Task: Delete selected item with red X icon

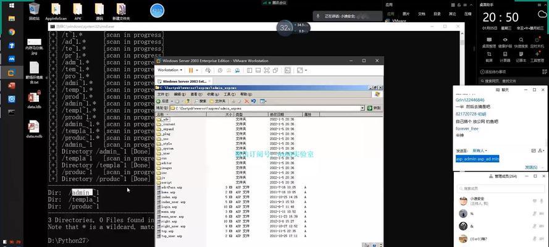Action: (246, 101)
